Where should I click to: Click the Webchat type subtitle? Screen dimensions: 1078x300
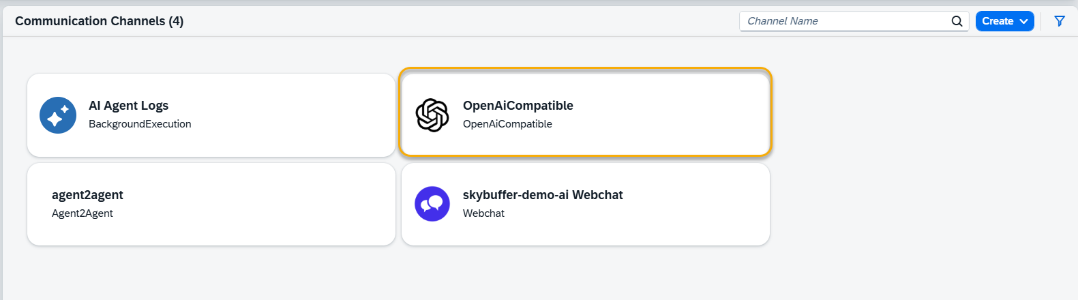coord(483,213)
